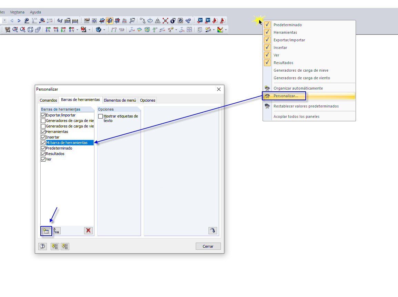The height and width of the screenshot is (297, 398).
Task: Select the wireframe cube display icon
Action: pos(30,30)
